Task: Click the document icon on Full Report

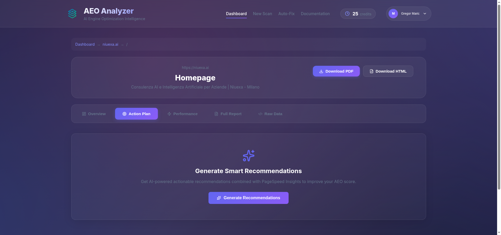Action: click(216, 114)
